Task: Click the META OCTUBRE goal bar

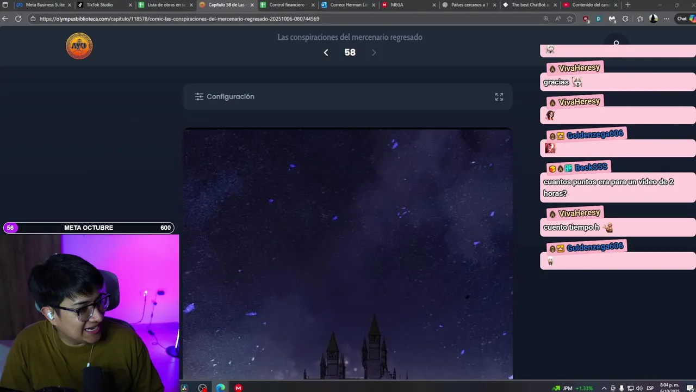Action: [89, 228]
